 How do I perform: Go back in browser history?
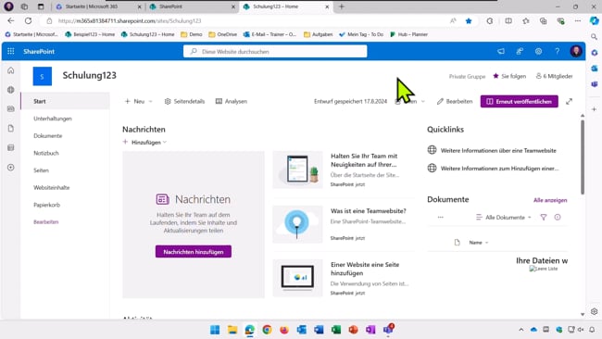pyautogui.click(x=11, y=20)
